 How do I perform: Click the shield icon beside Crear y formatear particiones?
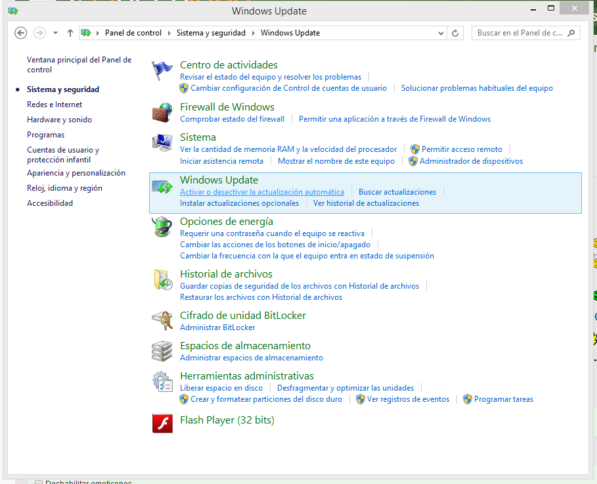click(x=184, y=399)
